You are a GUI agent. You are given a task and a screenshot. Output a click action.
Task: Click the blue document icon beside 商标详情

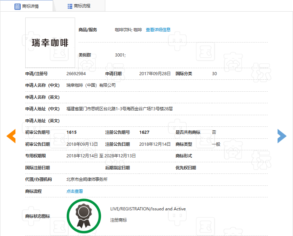(18, 7)
